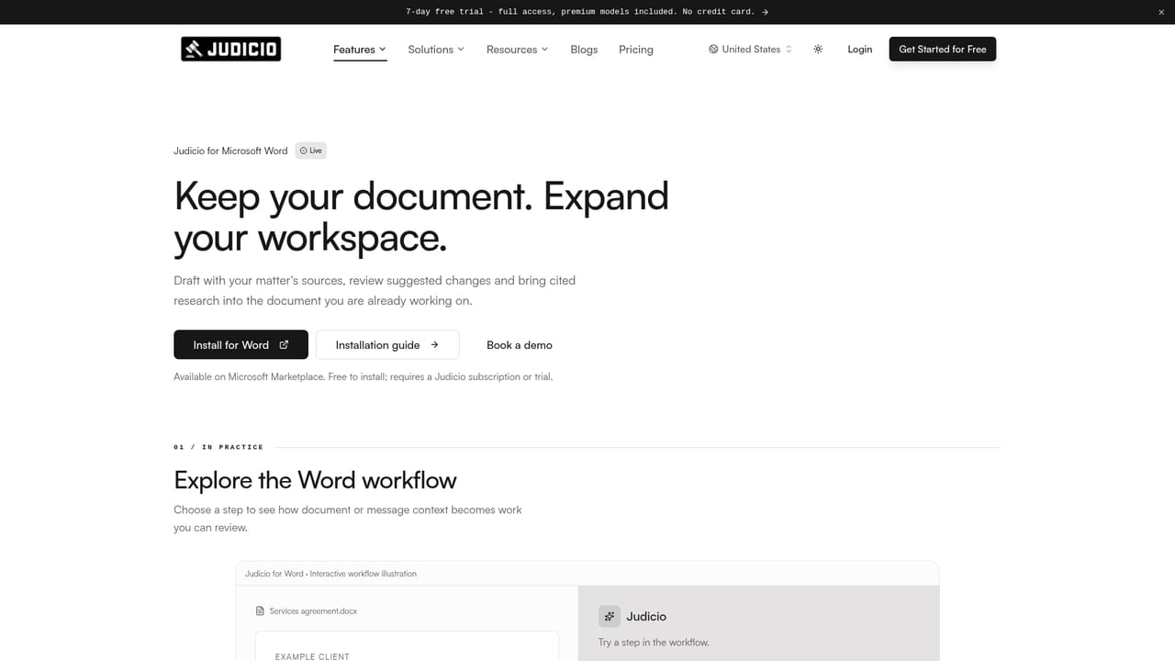Click the Login link
Image resolution: width=1175 pixels, height=661 pixels.
click(860, 50)
